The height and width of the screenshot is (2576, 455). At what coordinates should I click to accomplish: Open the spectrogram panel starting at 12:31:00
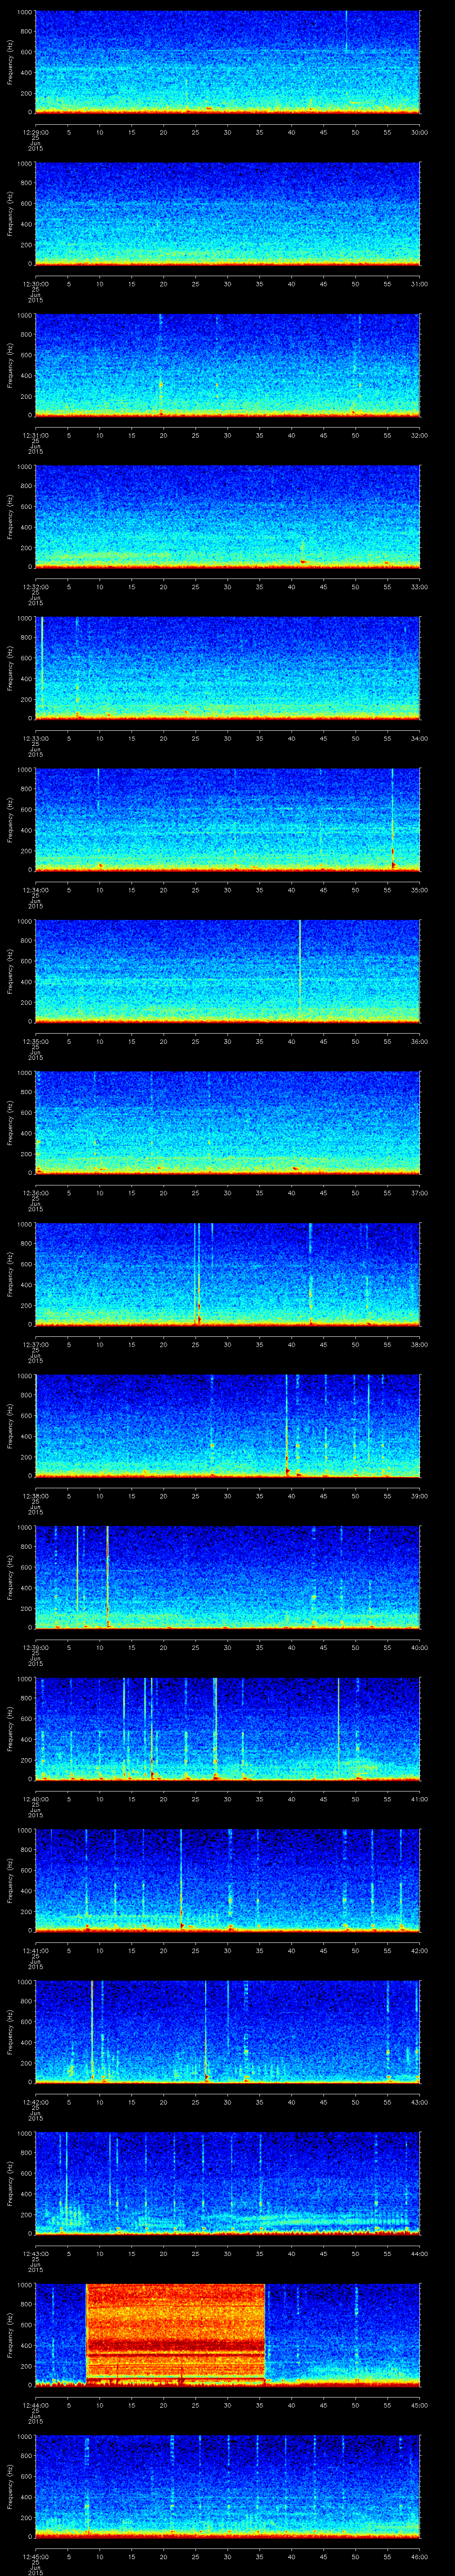coord(227,365)
